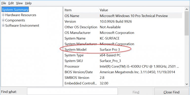Open the Help menu
This screenshot has height=95, width=190.
pos(28,3)
